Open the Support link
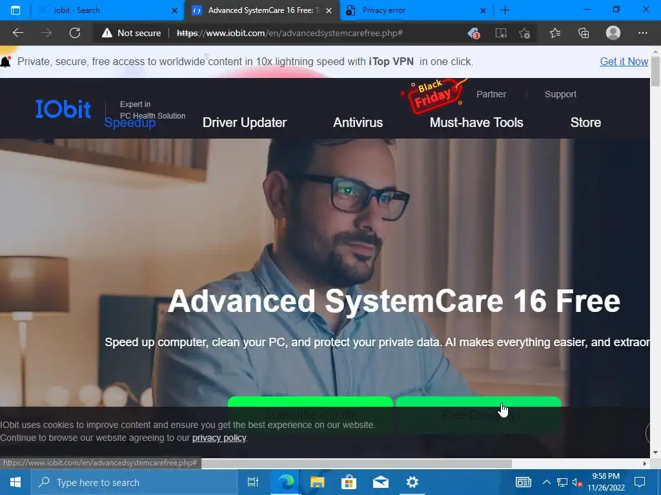Image resolution: width=661 pixels, height=495 pixels. (560, 94)
